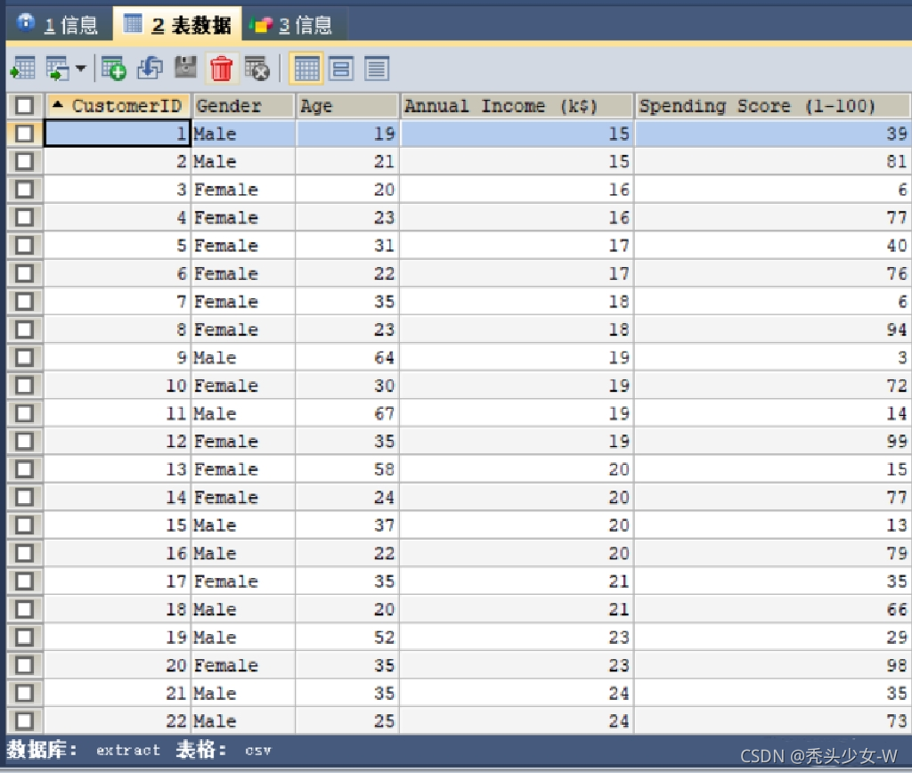Screen dimensions: 912x773
Task: Click the Gender column header
Action: pos(244,106)
